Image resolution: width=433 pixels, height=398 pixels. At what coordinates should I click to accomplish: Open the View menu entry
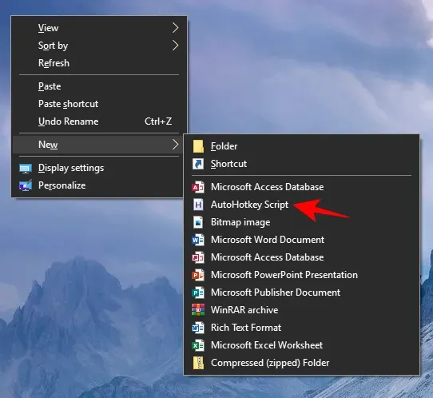[x=99, y=28]
